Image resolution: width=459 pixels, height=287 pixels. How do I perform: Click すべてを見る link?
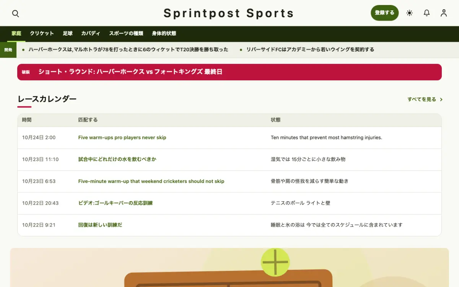(x=422, y=99)
